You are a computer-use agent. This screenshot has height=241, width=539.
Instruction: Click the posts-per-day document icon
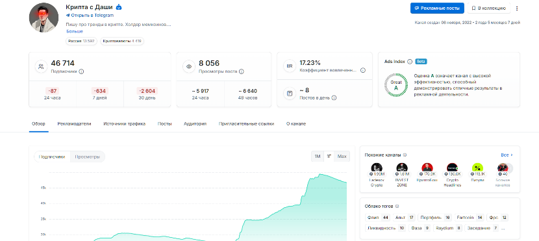pyautogui.click(x=290, y=94)
